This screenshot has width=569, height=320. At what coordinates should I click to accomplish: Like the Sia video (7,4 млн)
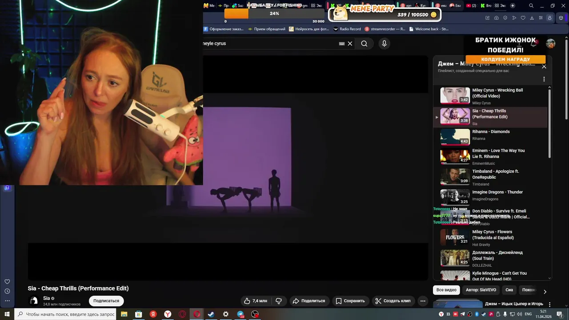coord(256,301)
